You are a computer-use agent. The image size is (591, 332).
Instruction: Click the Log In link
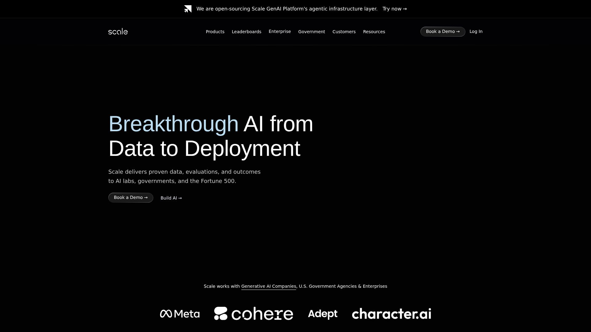(476, 31)
